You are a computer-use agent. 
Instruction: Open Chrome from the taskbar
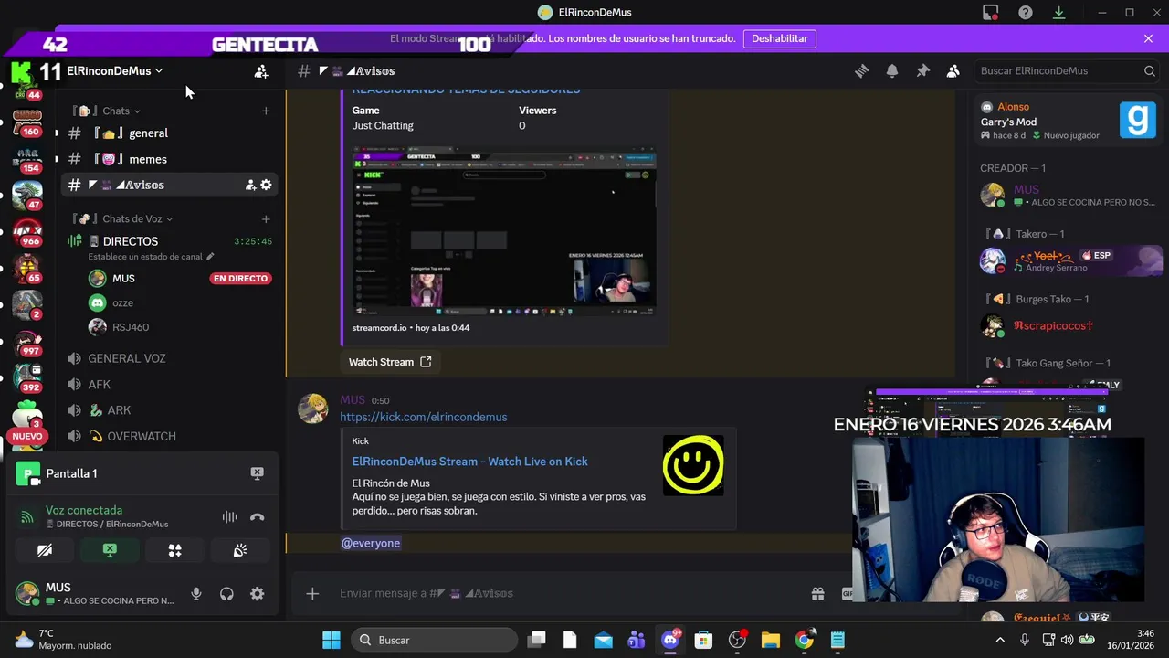805,640
